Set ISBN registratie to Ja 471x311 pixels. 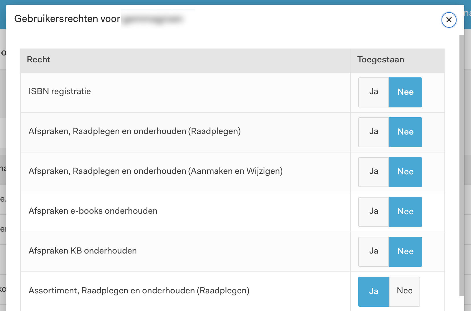tap(374, 92)
